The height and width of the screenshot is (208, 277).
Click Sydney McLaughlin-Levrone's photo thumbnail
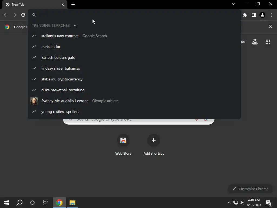34,101
